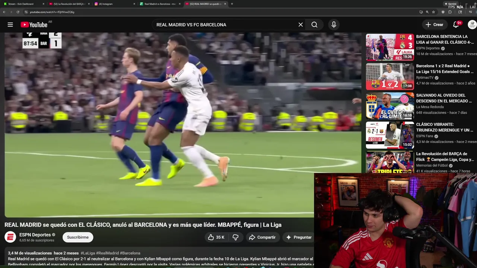The height and width of the screenshot is (268, 477).
Task: Open the browser extensions puzzle icon
Action: point(450,12)
